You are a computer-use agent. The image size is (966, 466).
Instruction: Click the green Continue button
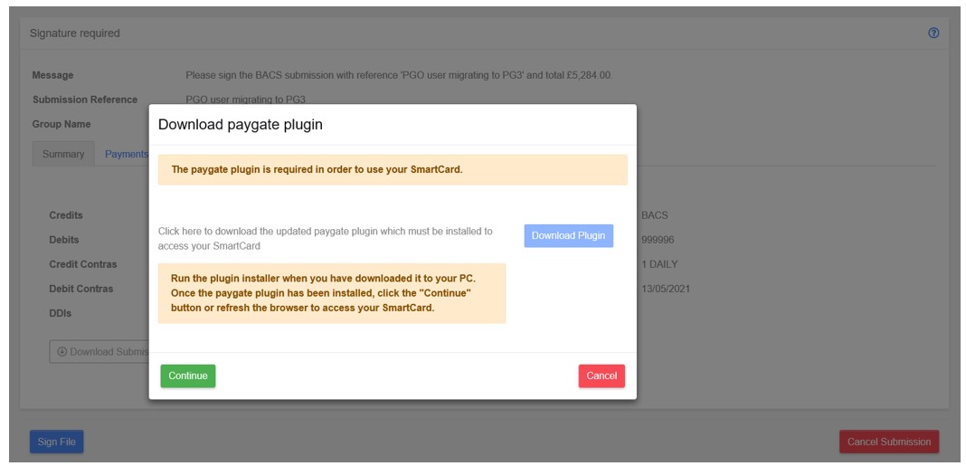tap(188, 376)
